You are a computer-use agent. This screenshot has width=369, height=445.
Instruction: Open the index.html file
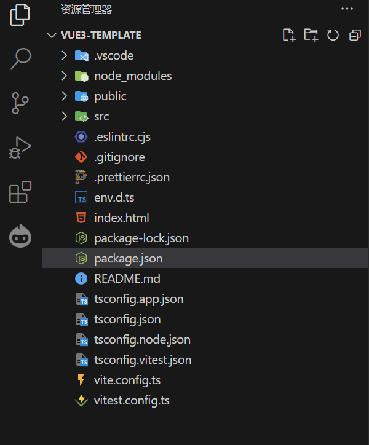pyautogui.click(x=121, y=218)
